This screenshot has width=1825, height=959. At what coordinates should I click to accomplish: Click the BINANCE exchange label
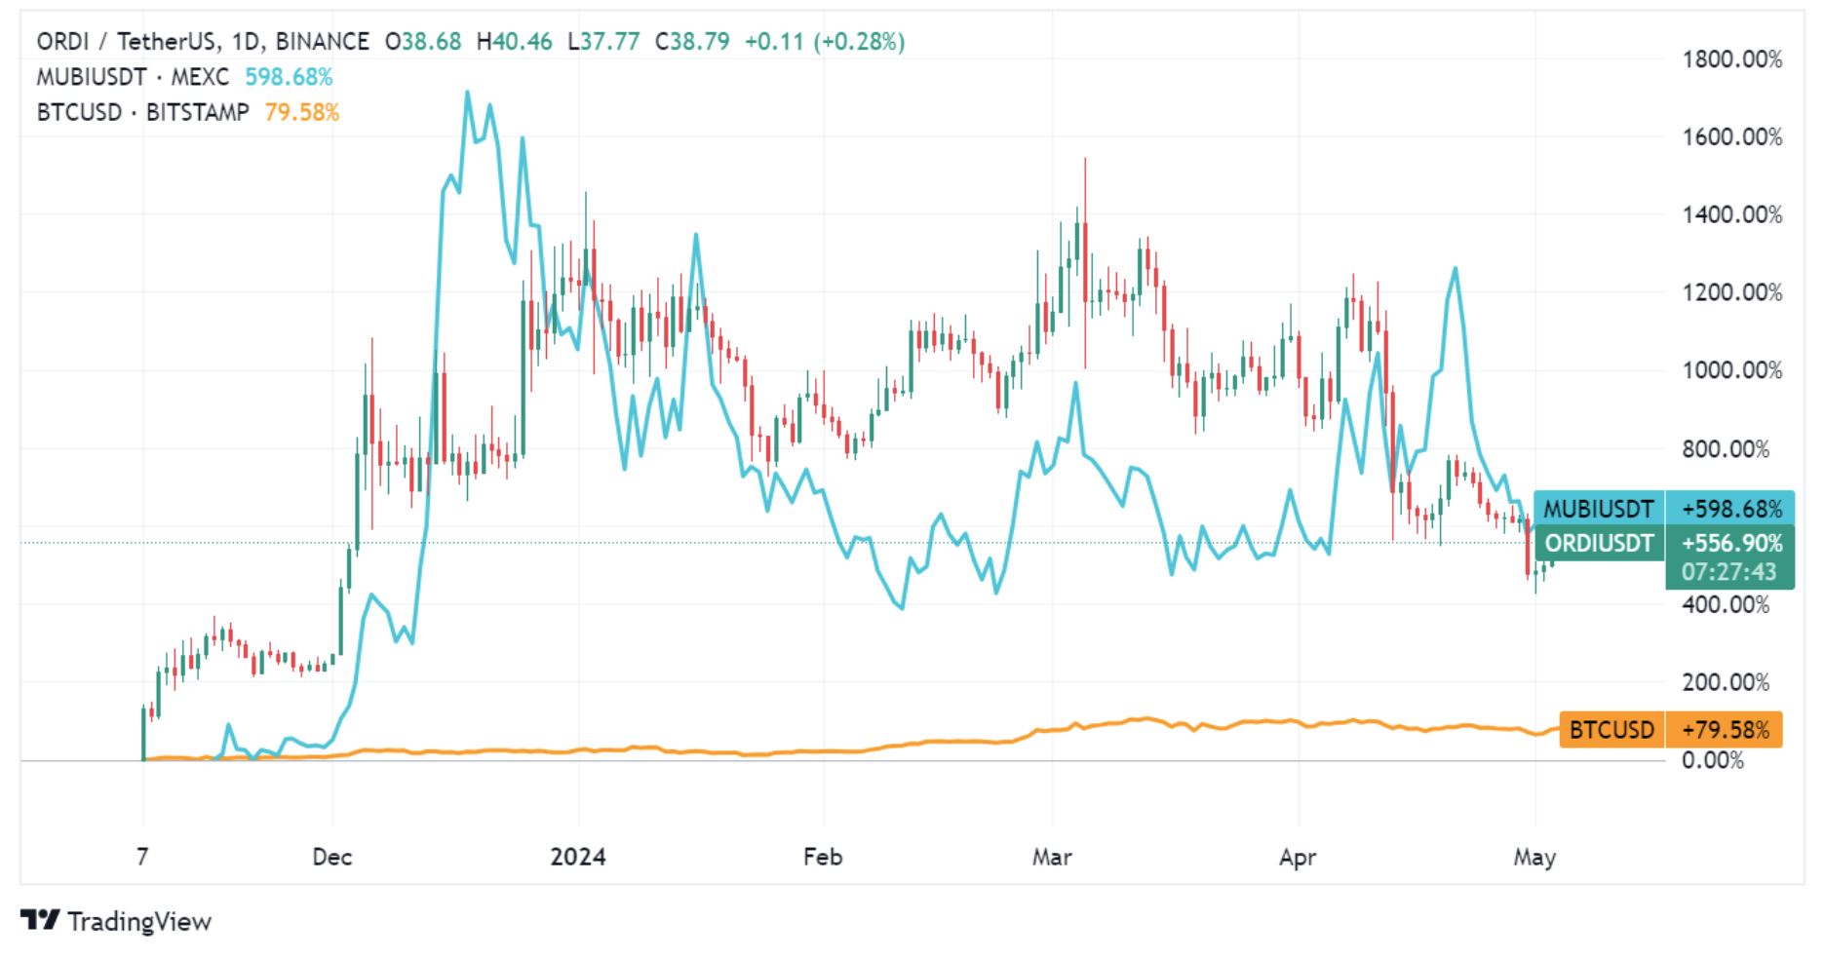[x=322, y=42]
